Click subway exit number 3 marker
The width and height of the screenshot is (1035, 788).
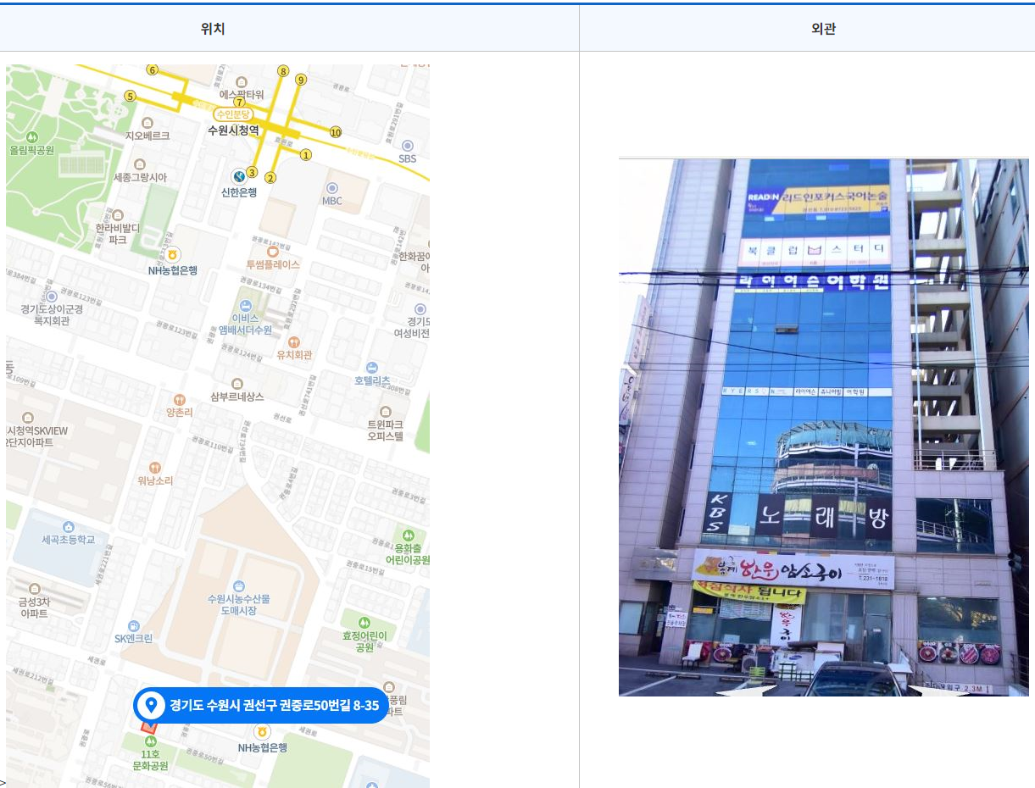[x=252, y=172]
